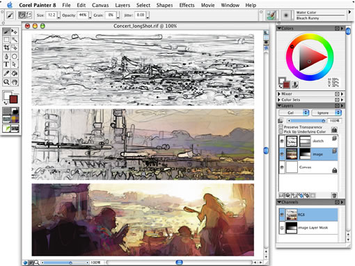The height and width of the screenshot is (266, 355).
Task: Open the Layers menu
Action: coord(123,5)
